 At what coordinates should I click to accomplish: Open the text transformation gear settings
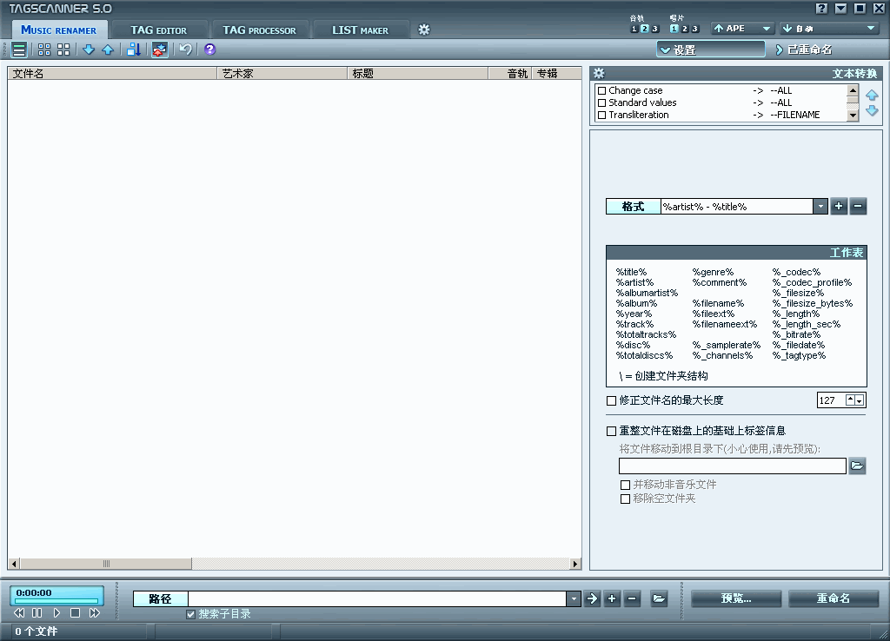point(599,74)
